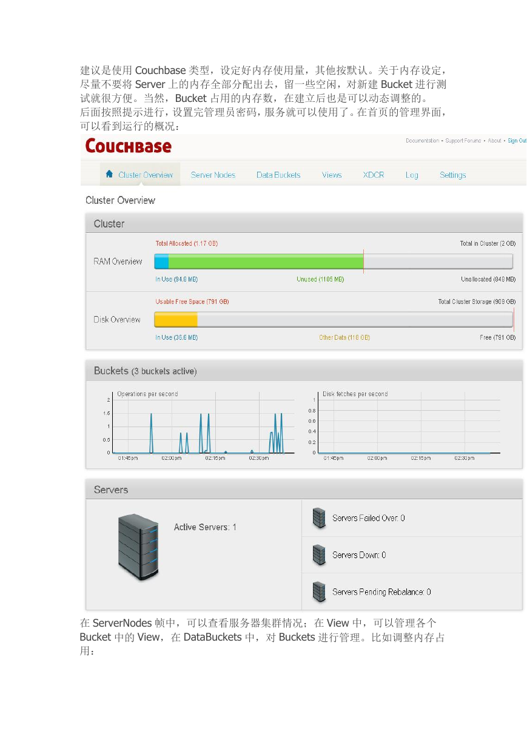
Task: Open the Data Buckets tab
Action: click(x=278, y=175)
